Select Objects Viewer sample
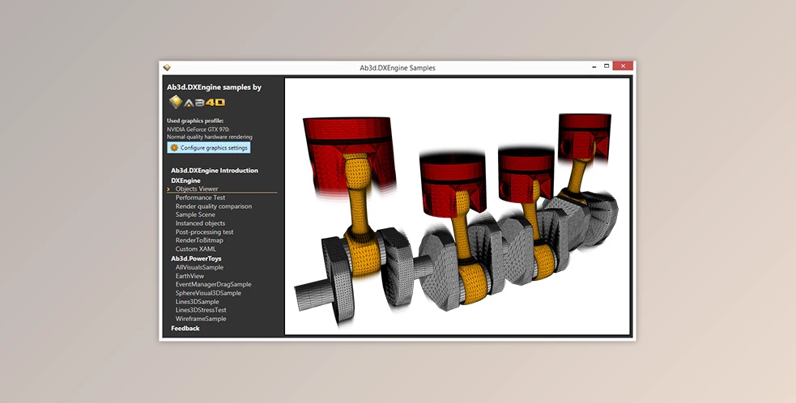Screen dimensions: 796x403 [197, 189]
